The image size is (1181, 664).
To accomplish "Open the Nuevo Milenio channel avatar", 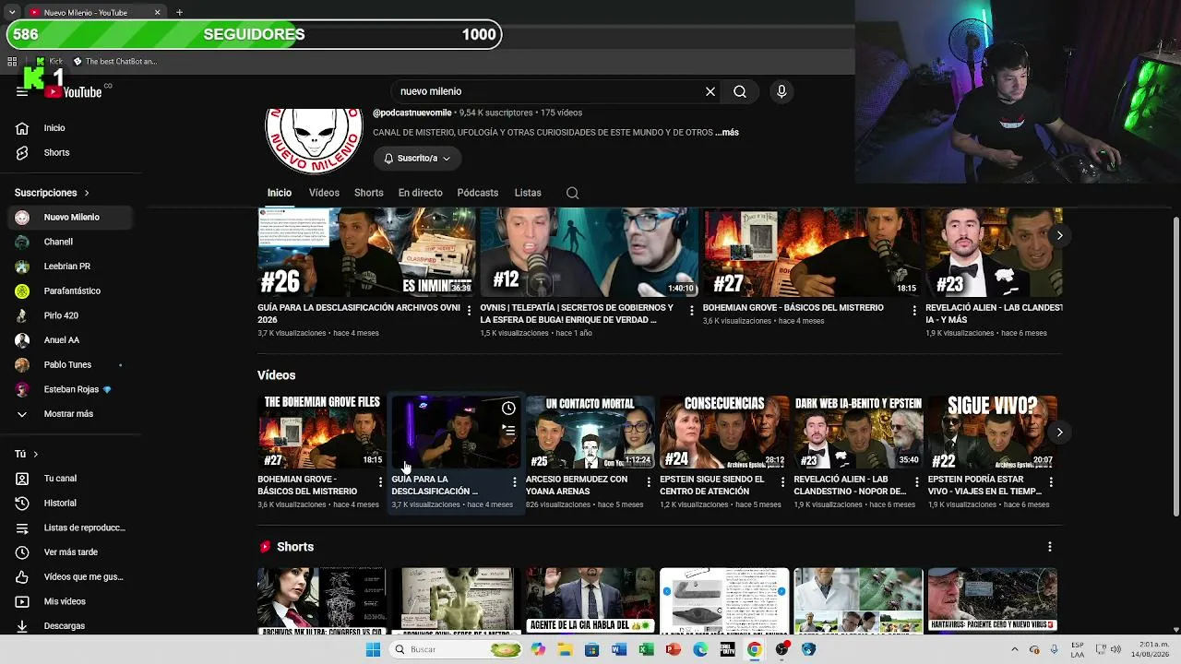I will coord(314,140).
